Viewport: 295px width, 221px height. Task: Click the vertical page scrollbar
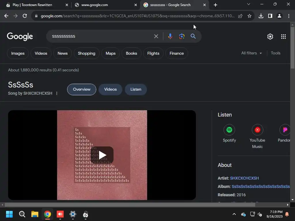pos(292,48)
